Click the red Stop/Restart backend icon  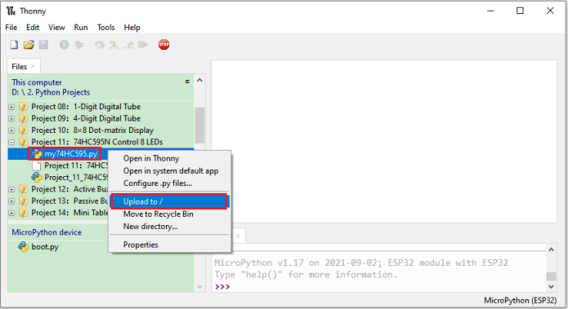click(163, 45)
